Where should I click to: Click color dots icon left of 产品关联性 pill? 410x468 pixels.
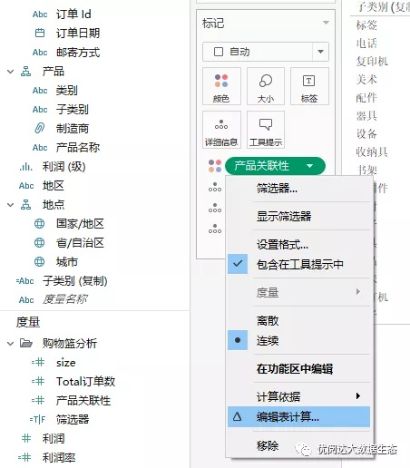pyautogui.click(x=215, y=166)
